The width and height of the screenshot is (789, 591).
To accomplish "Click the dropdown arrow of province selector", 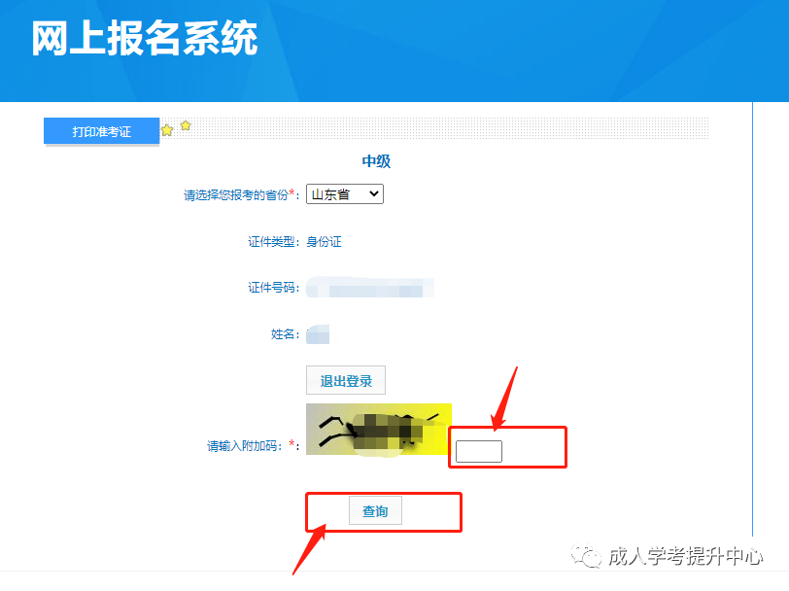I will [373, 193].
